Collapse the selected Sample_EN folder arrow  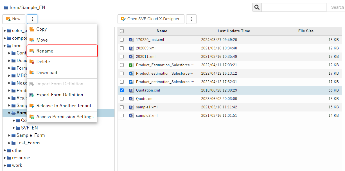tap(9, 113)
